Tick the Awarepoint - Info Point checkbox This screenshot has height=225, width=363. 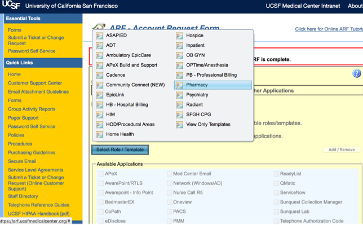coord(101,192)
